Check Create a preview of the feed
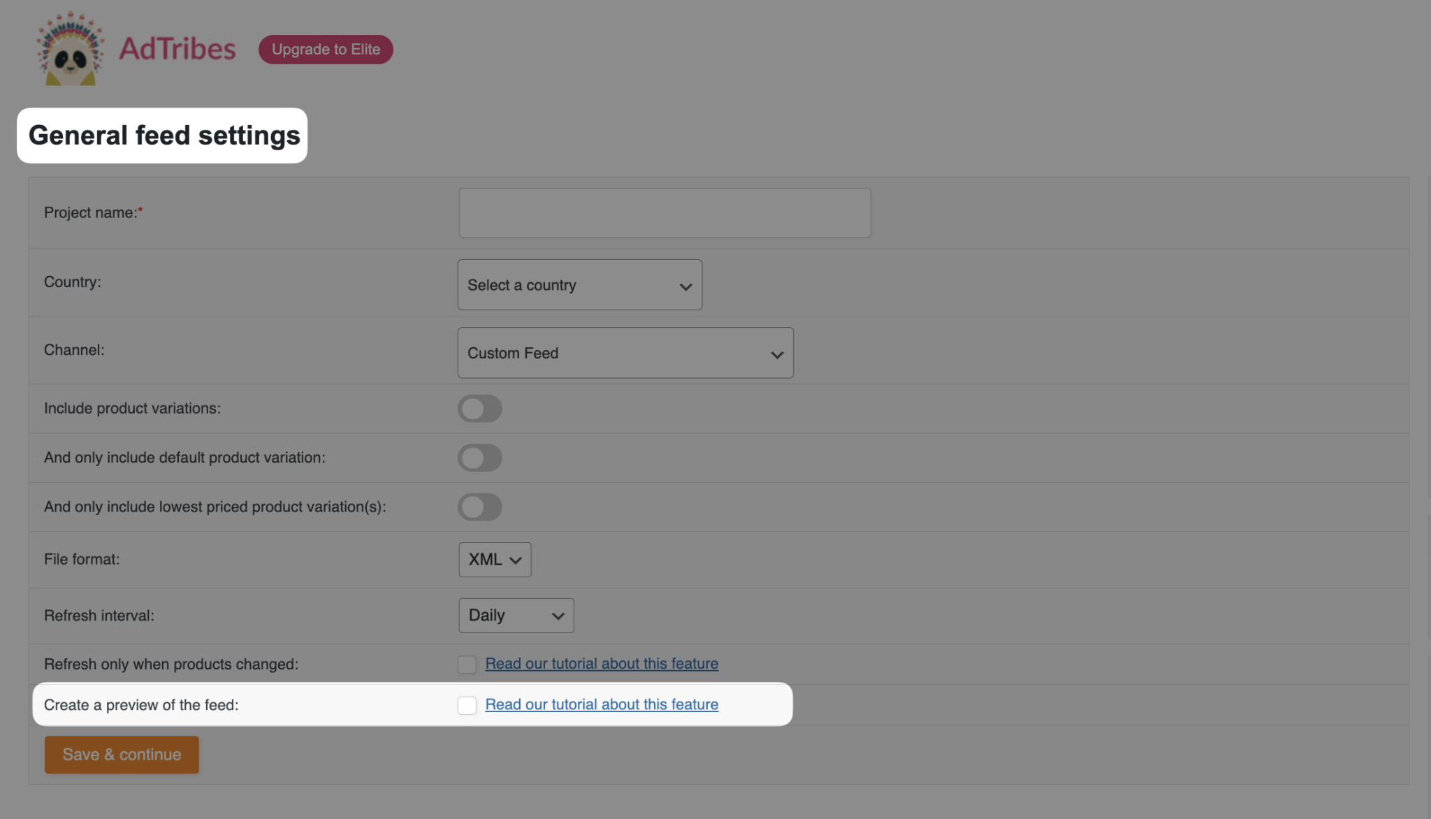 tap(467, 705)
